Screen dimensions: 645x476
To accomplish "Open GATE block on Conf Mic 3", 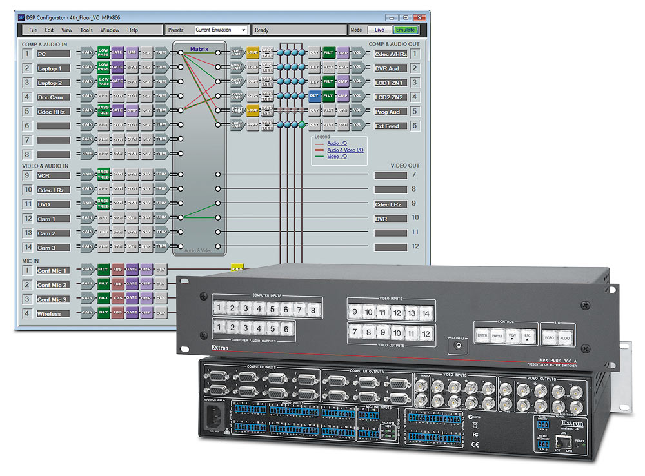I will [132, 298].
